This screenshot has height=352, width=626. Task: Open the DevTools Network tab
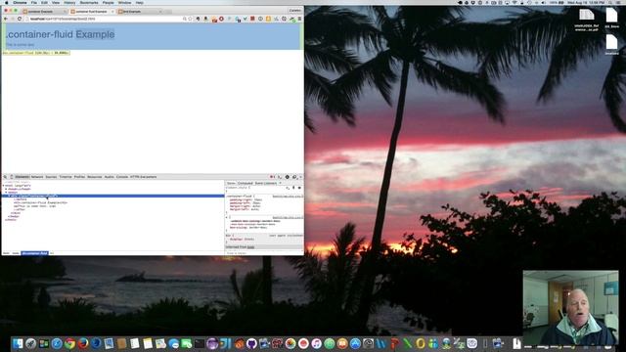click(37, 177)
